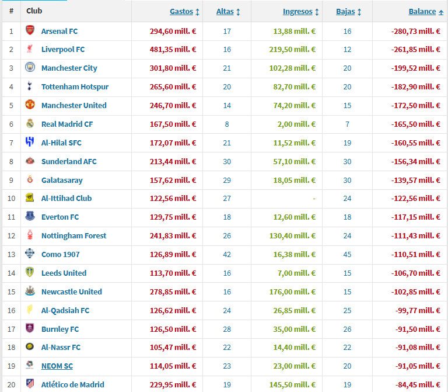This screenshot has height=392, width=448.
Task: Sort table by Gastos column header
Action: [184, 12]
